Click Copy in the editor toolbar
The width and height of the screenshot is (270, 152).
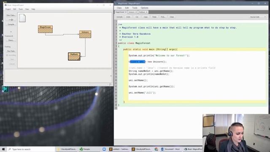tap(146, 17)
